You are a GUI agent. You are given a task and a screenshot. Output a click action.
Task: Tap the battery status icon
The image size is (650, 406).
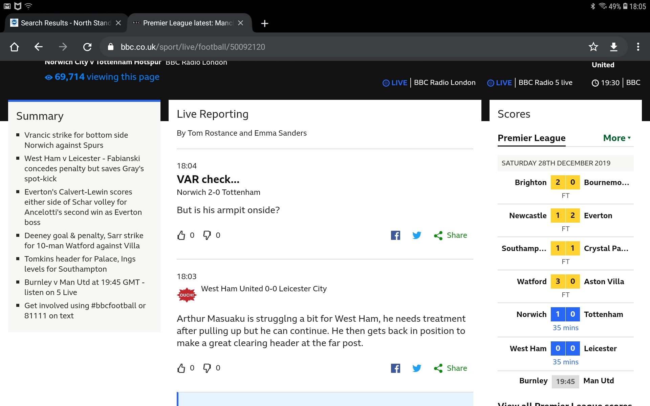(x=625, y=6)
